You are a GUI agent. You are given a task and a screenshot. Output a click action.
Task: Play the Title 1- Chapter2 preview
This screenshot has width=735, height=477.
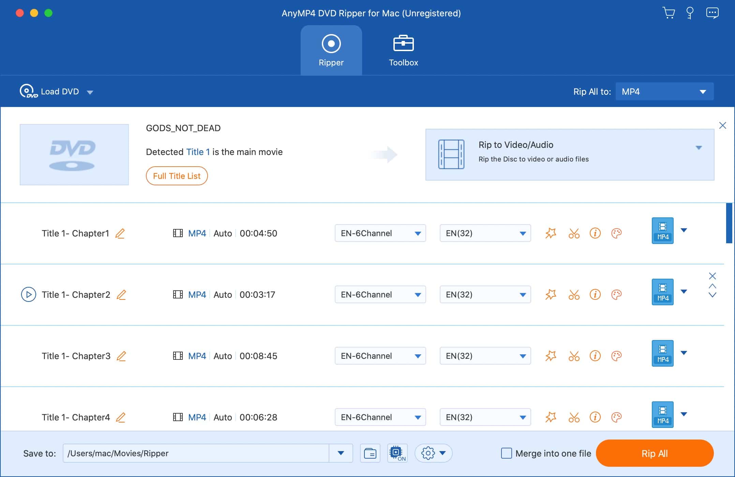[x=29, y=295]
